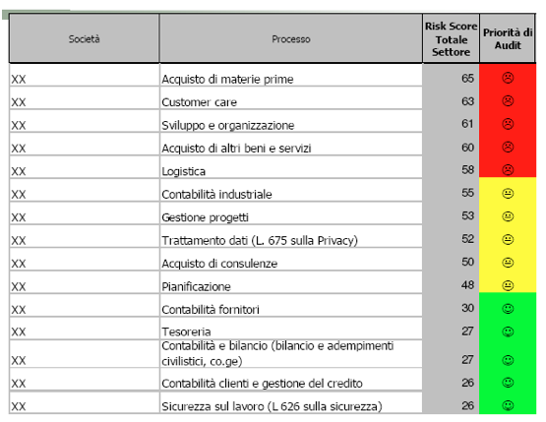The height and width of the screenshot is (422, 546).
Task: Click smiley face for Contabilità fornitori
Action: click(x=508, y=309)
